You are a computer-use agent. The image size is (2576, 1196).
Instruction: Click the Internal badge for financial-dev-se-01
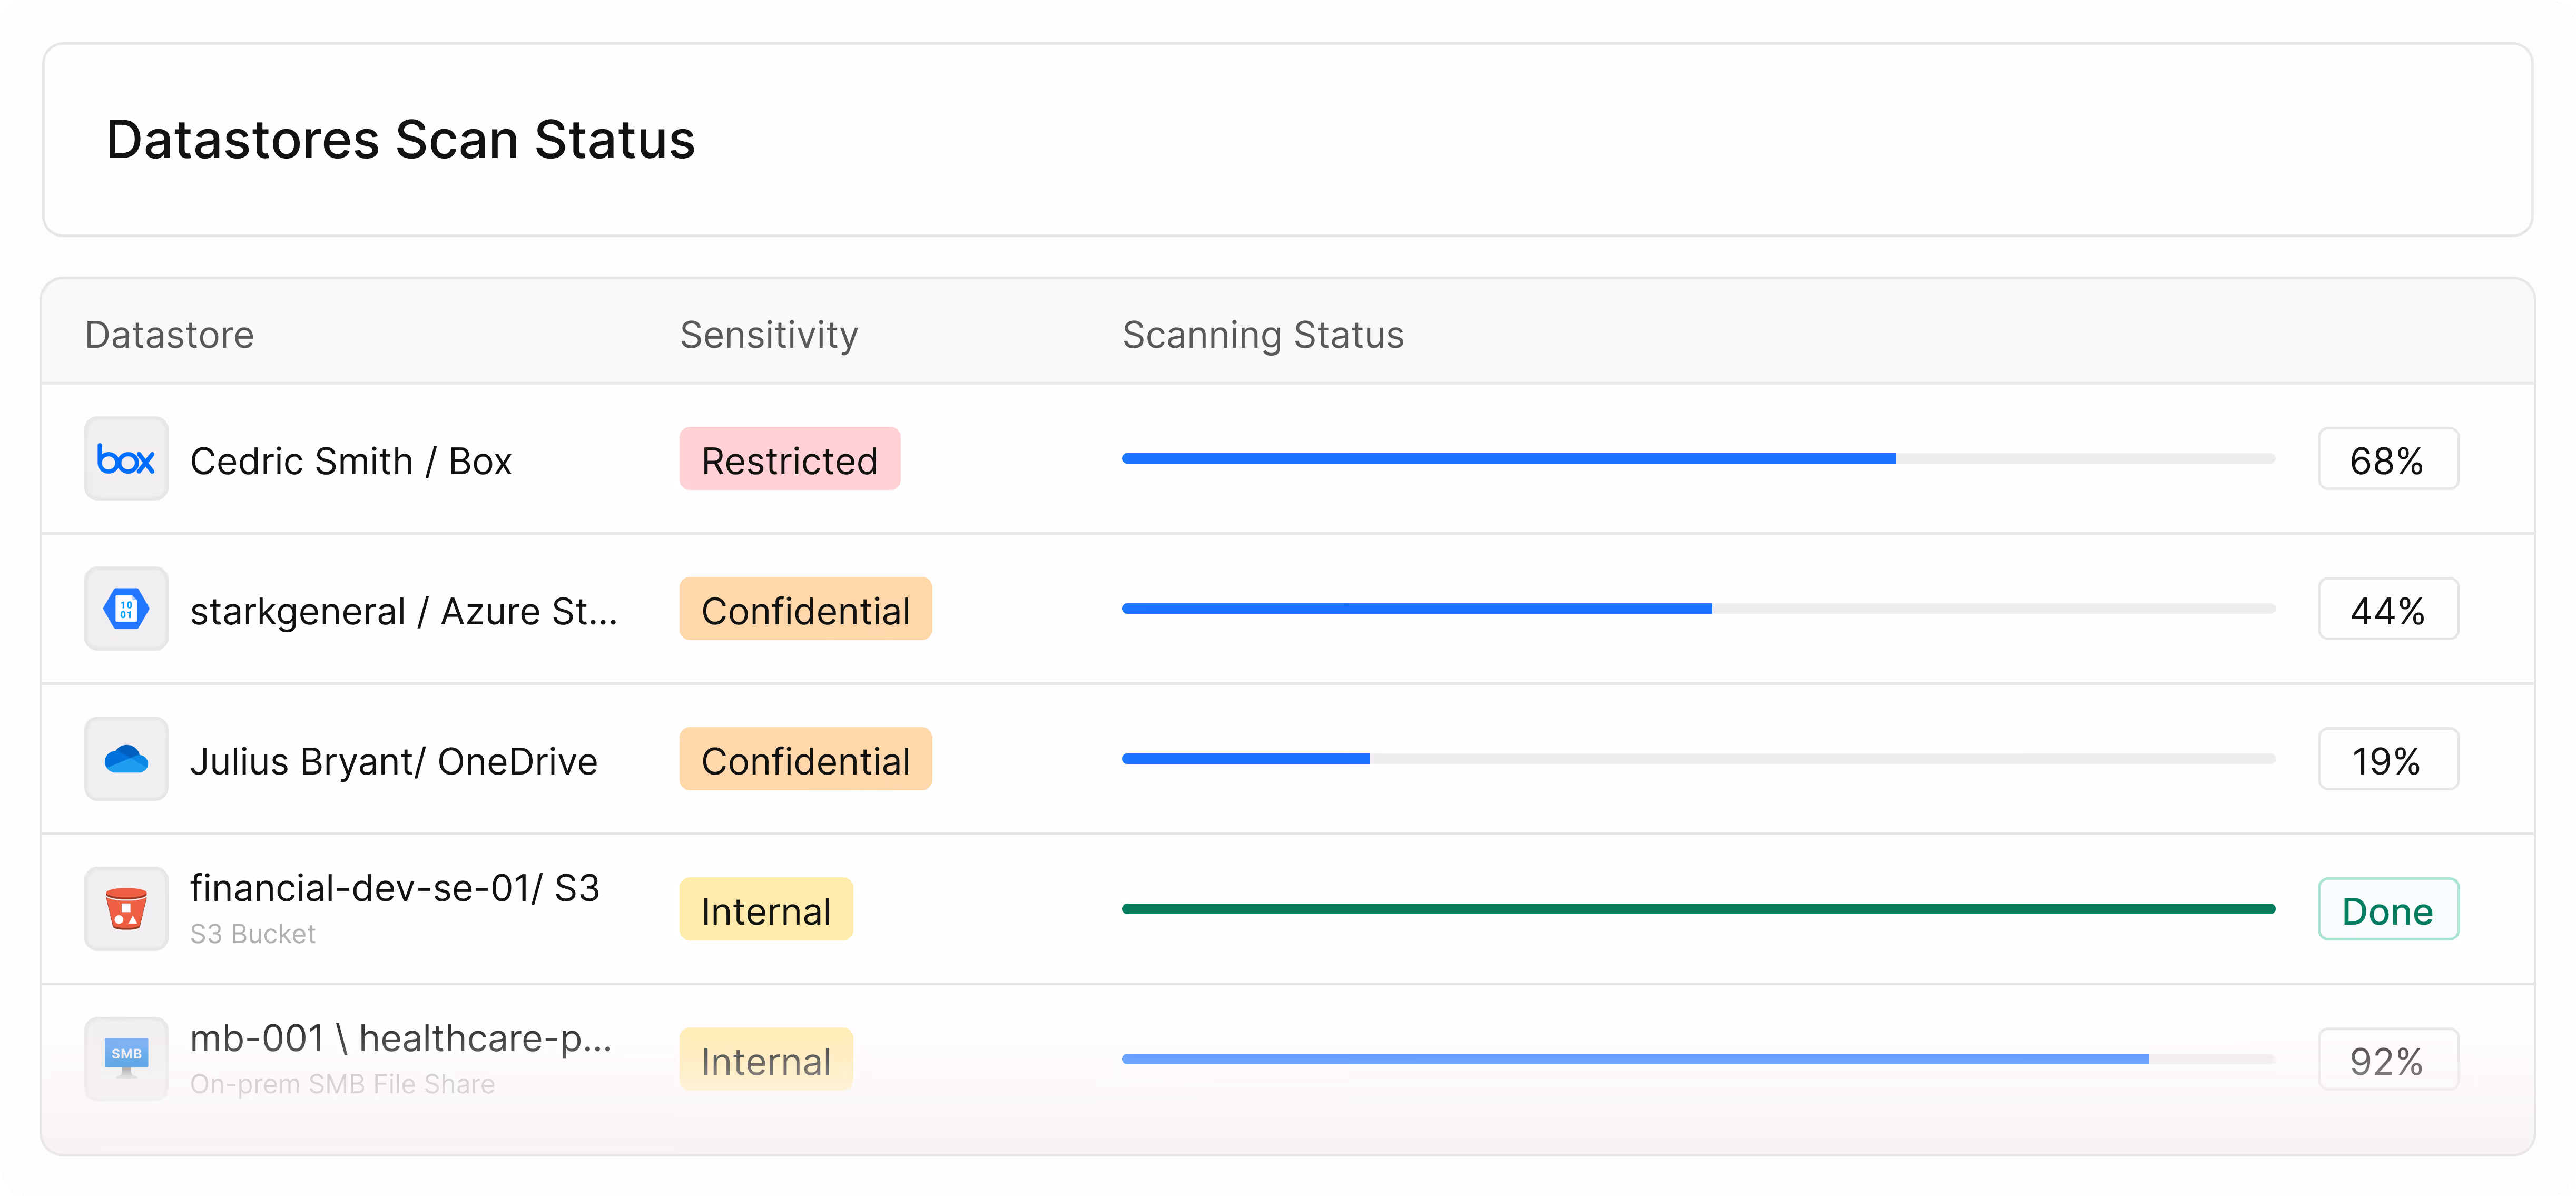(766, 910)
